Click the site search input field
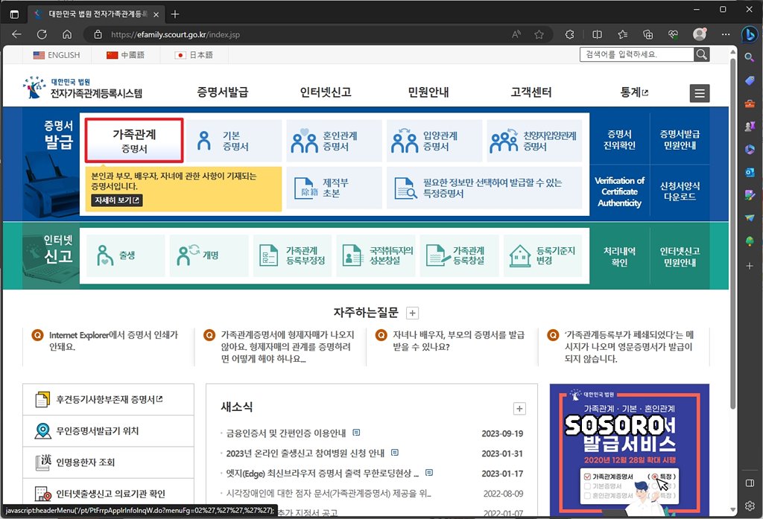The height and width of the screenshot is (519, 763). coord(636,54)
